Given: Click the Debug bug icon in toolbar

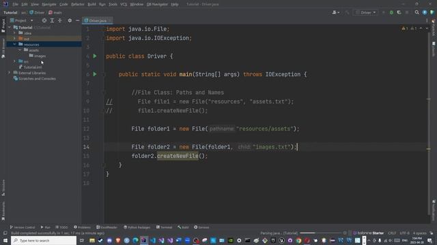Looking at the screenshot, I should (x=391, y=12).
